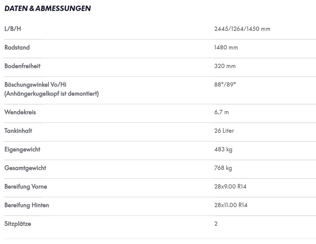Select the Wendekreis label
Viewport: 316px width, 244px height.
20,112
